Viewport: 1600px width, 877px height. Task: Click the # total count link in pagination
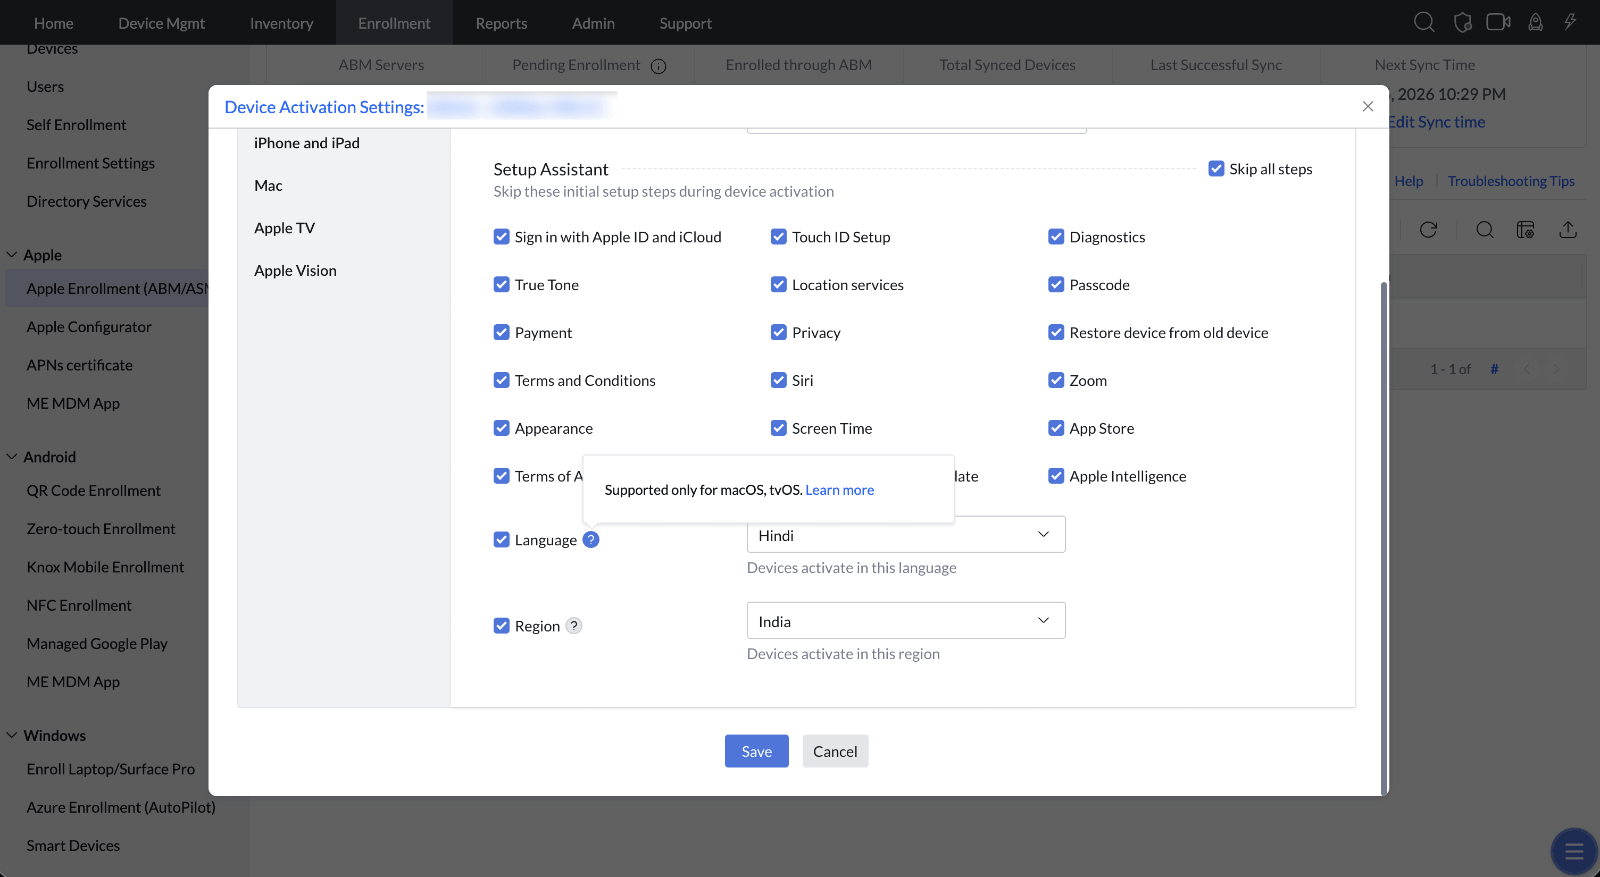[x=1494, y=369]
